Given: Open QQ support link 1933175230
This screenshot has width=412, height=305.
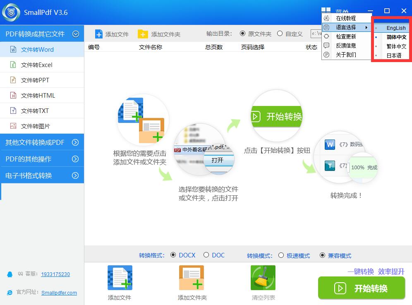Looking at the screenshot, I should point(55,274).
